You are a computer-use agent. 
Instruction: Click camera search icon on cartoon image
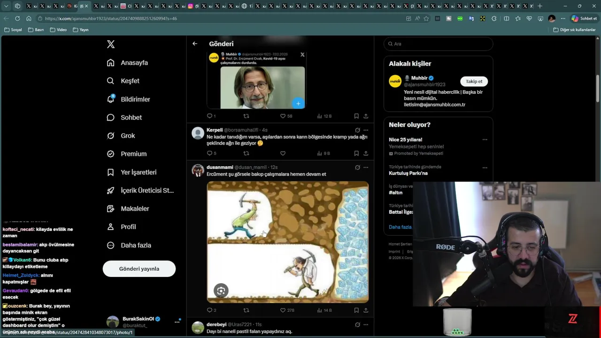[x=221, y=291]
